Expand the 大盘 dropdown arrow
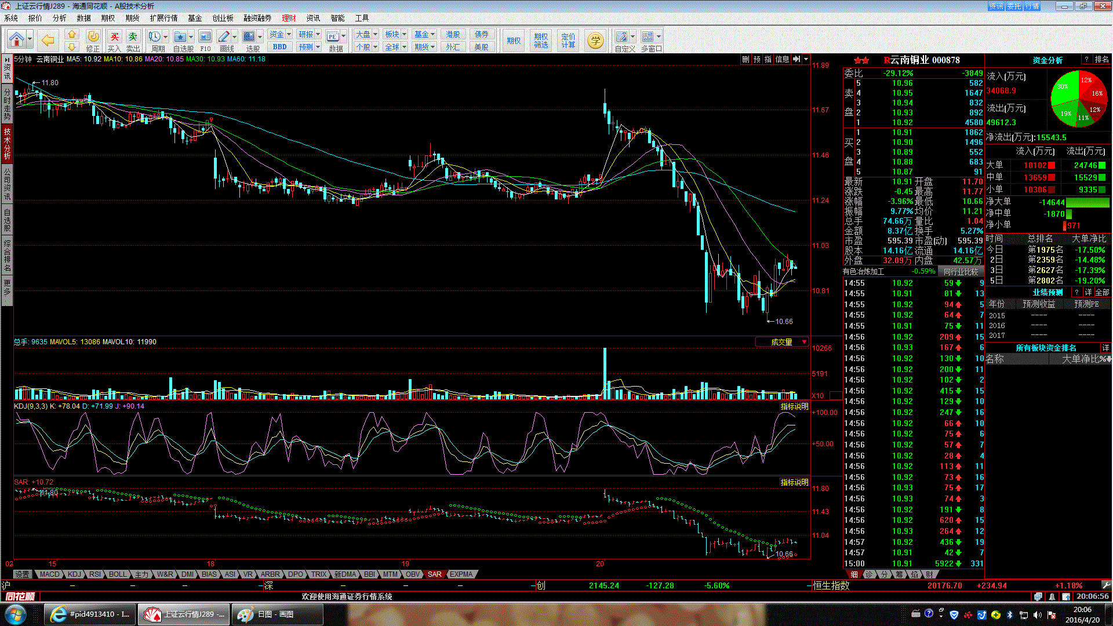This screenshot has width=1113, height=626. [x=376, y=35]
